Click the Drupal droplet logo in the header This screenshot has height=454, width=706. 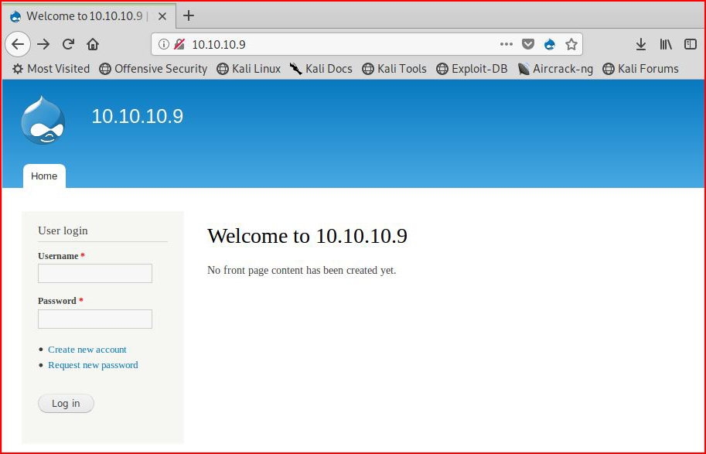tap(43, 120)
